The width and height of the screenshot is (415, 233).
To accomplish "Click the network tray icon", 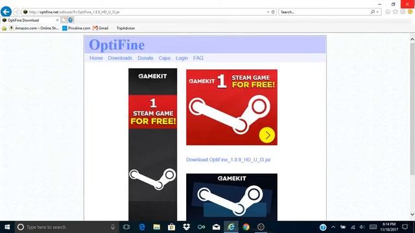I will click(x=353, y=227).
